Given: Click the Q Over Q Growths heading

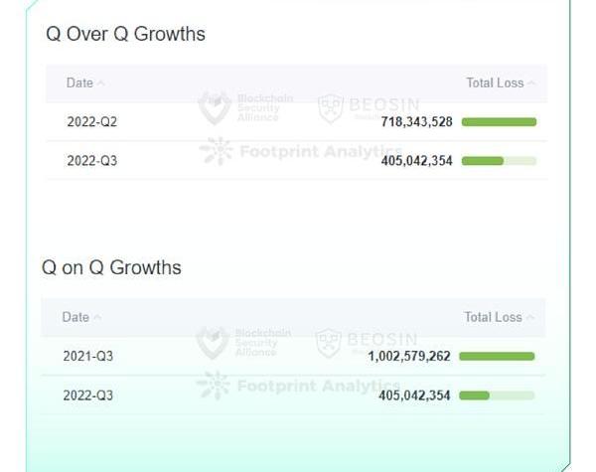Looking at the screenshot, I should pos(125,34).
